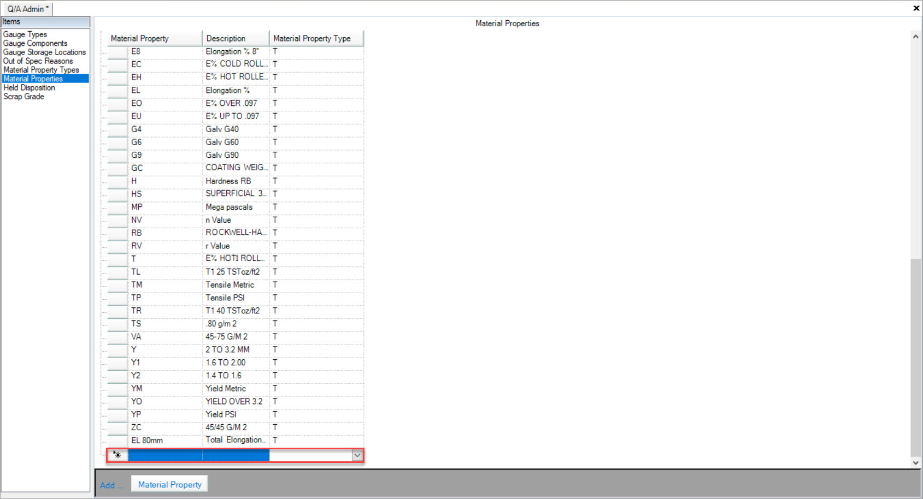Close the panel with the X button
This screenshot has width=923, height=499.
tap(916, 8)
